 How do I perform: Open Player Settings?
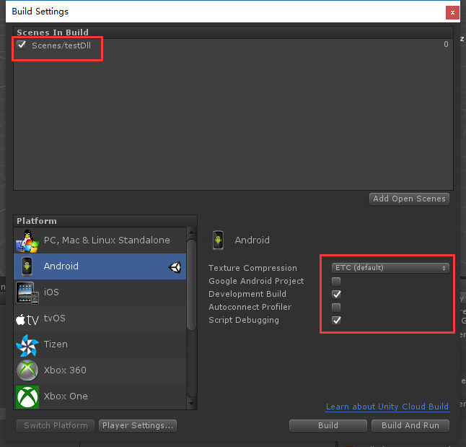(138, 425)
